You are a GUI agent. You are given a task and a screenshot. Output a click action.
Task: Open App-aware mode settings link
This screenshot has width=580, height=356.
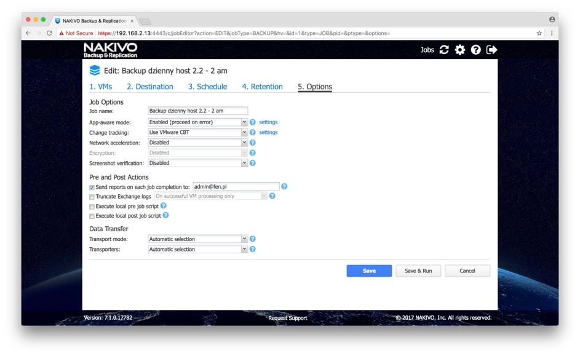[268, 122]
